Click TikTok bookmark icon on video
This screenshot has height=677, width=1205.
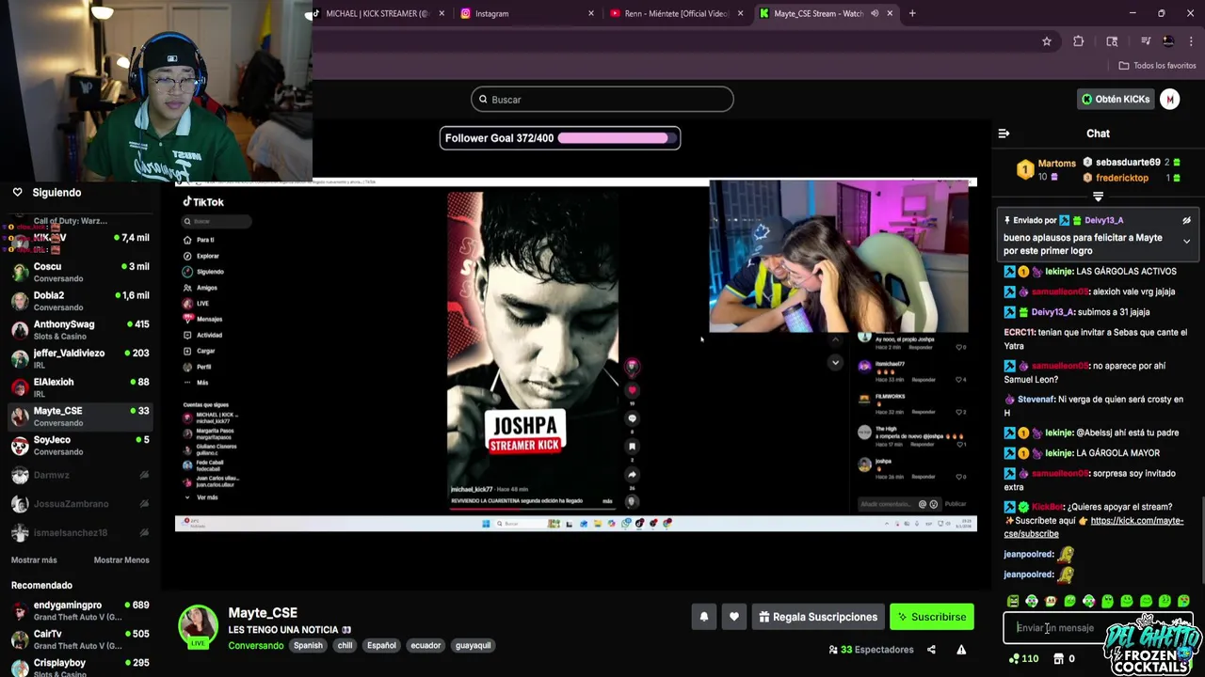[x=632, y=447]
